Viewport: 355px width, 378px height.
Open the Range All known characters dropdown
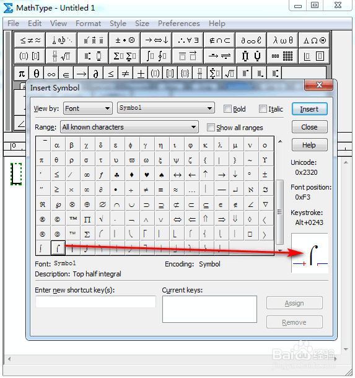pos(129,127)
